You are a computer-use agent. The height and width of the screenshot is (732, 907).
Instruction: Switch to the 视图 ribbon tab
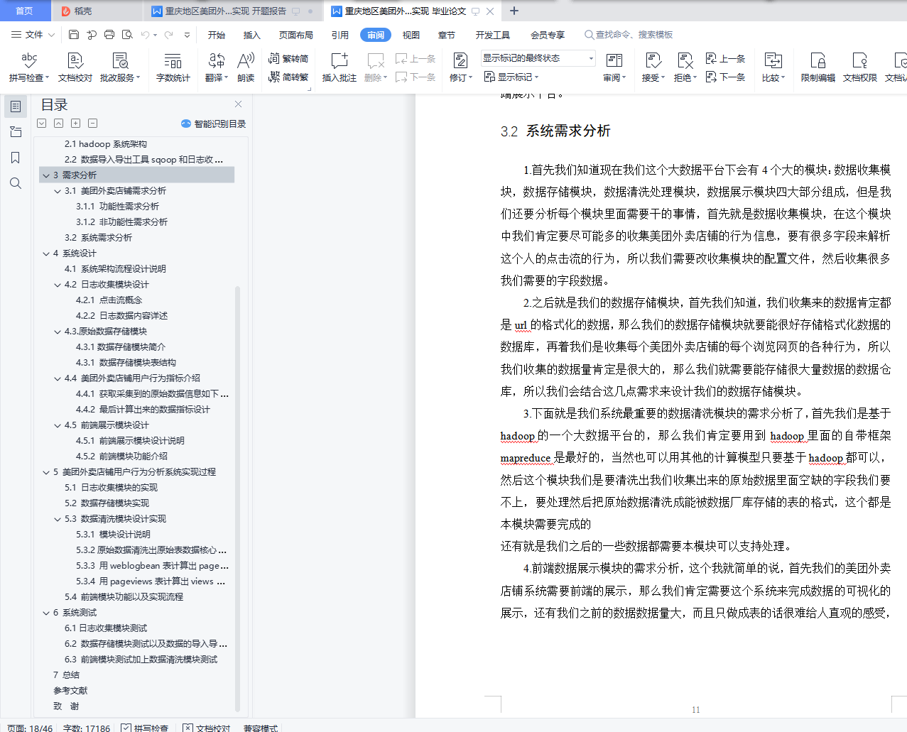pyautogui.click(x=411, y=35)
